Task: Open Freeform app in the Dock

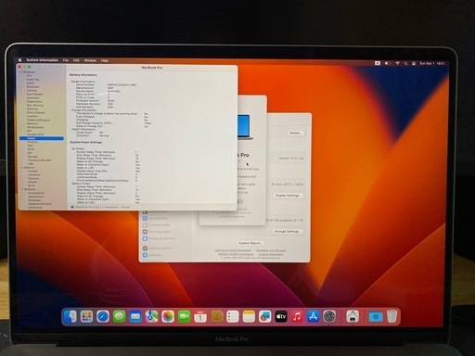Action: [x=264, y=316]
